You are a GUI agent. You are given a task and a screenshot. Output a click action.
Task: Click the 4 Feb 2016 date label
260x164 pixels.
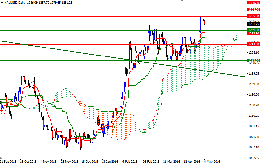coord(130,161)
